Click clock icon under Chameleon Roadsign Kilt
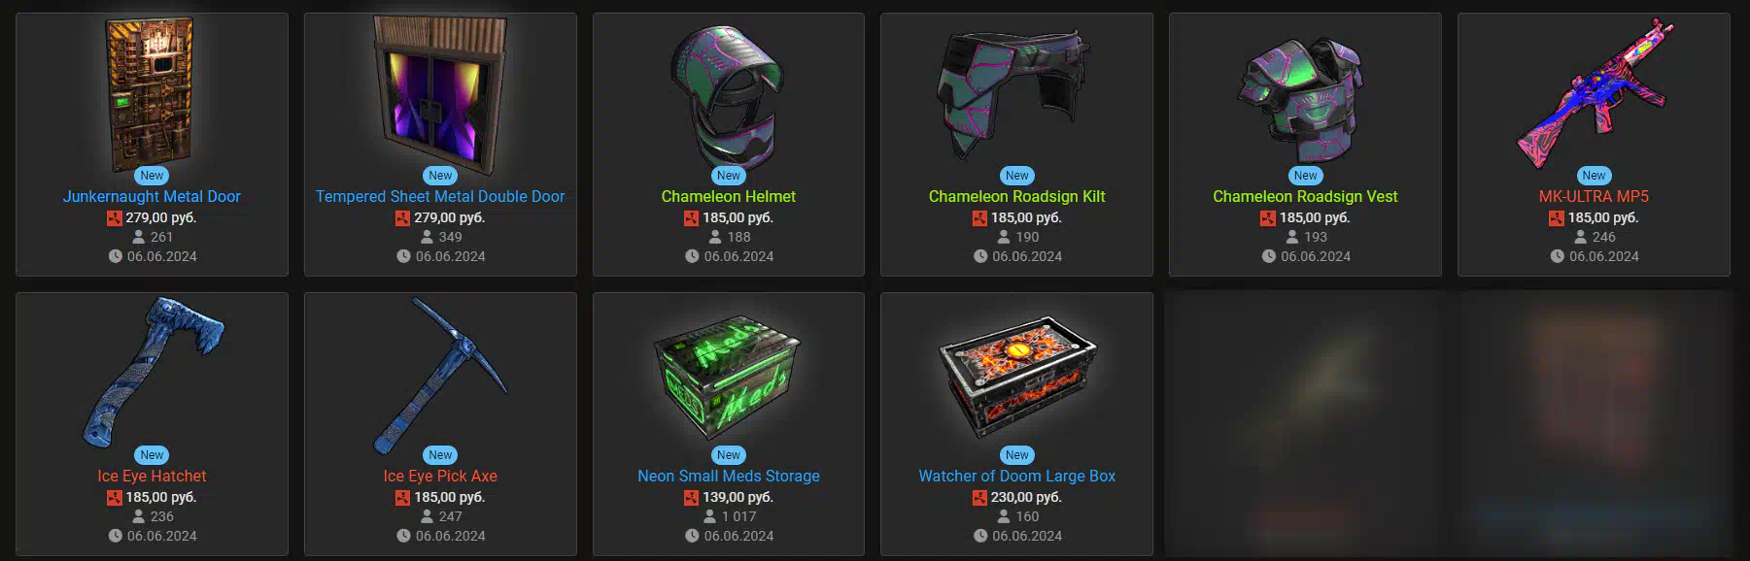This screenshot has width=1750, height=561. pyautogui.click(x=980, y=256)
